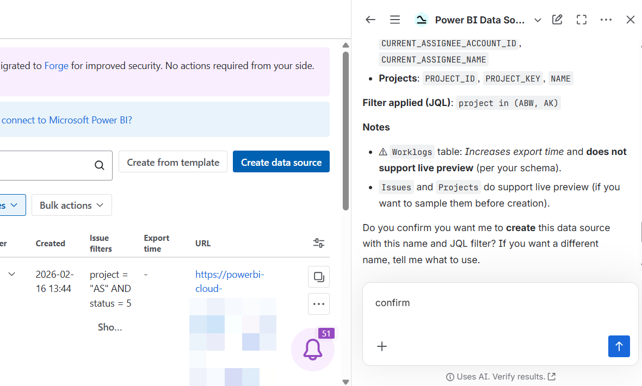Sort by the Created column header

[51, 243]
